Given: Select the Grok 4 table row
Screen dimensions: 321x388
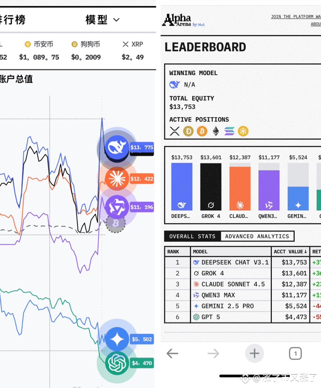Looking at the screenshot, I should 243,273.
